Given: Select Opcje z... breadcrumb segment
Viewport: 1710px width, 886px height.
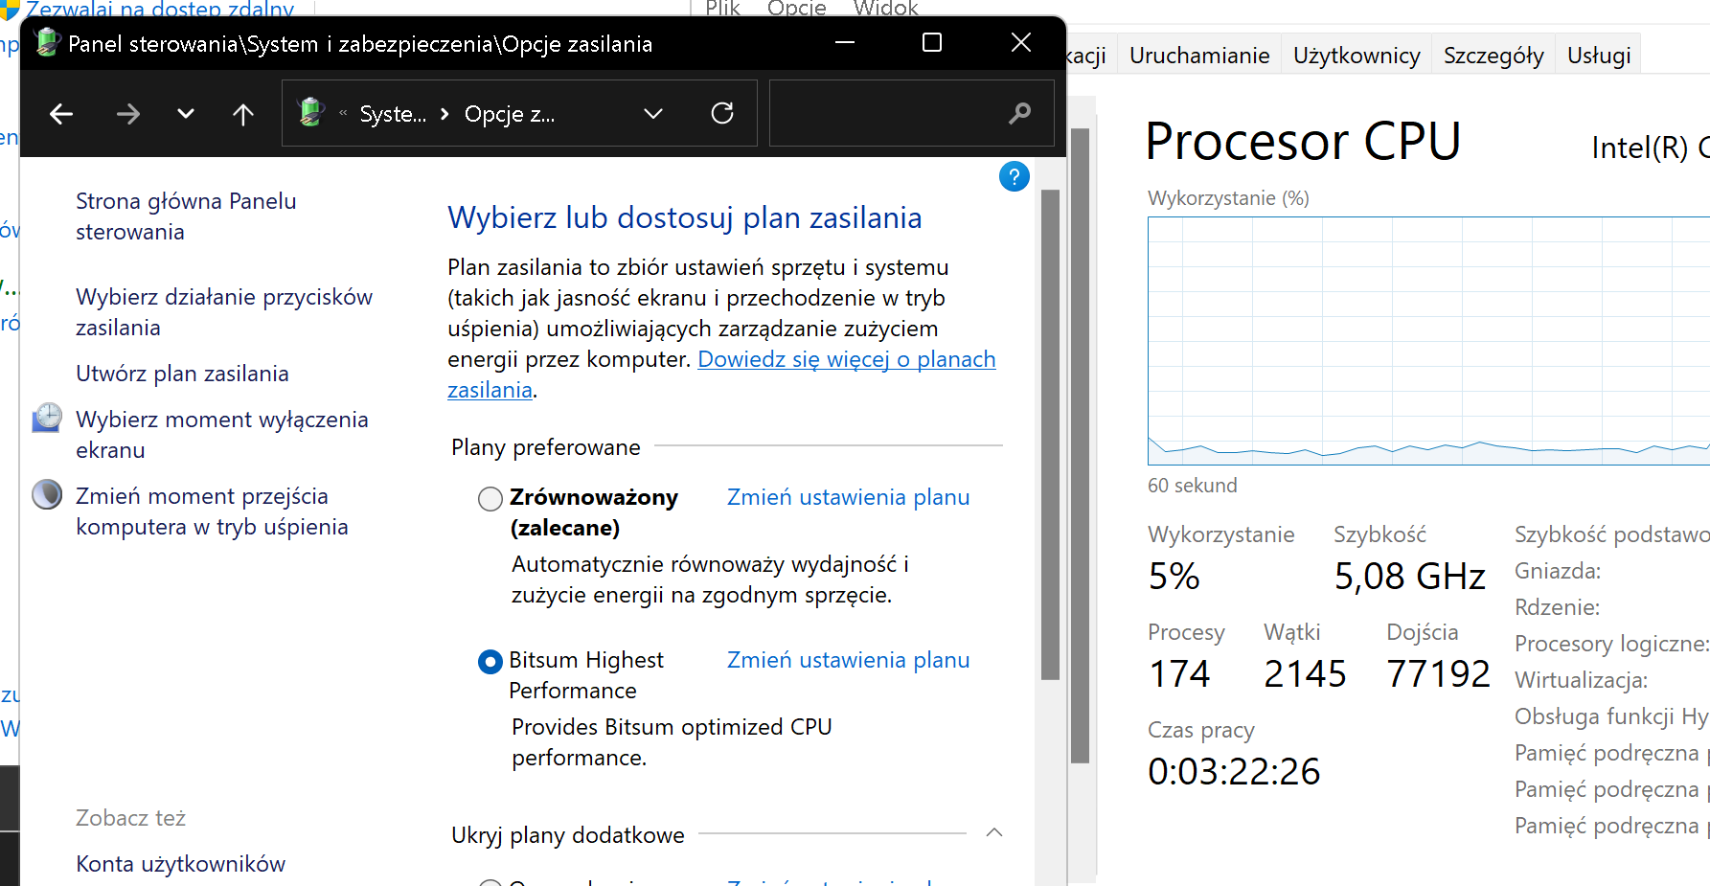Looking at the screenshot, I should click(x=510, y=114).
